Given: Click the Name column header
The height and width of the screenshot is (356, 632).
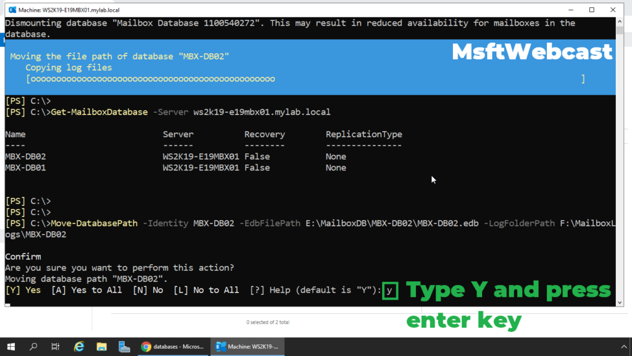Looking at the screenshot, I should click(x=15, y=134).
